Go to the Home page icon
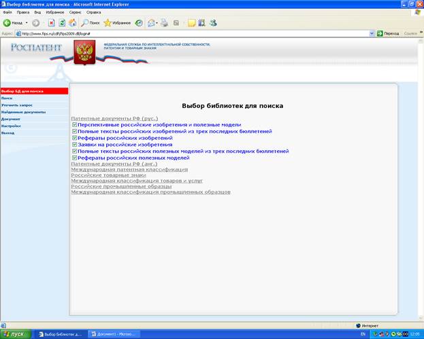This screenshot has width=424, height=339. pos(72,23)
